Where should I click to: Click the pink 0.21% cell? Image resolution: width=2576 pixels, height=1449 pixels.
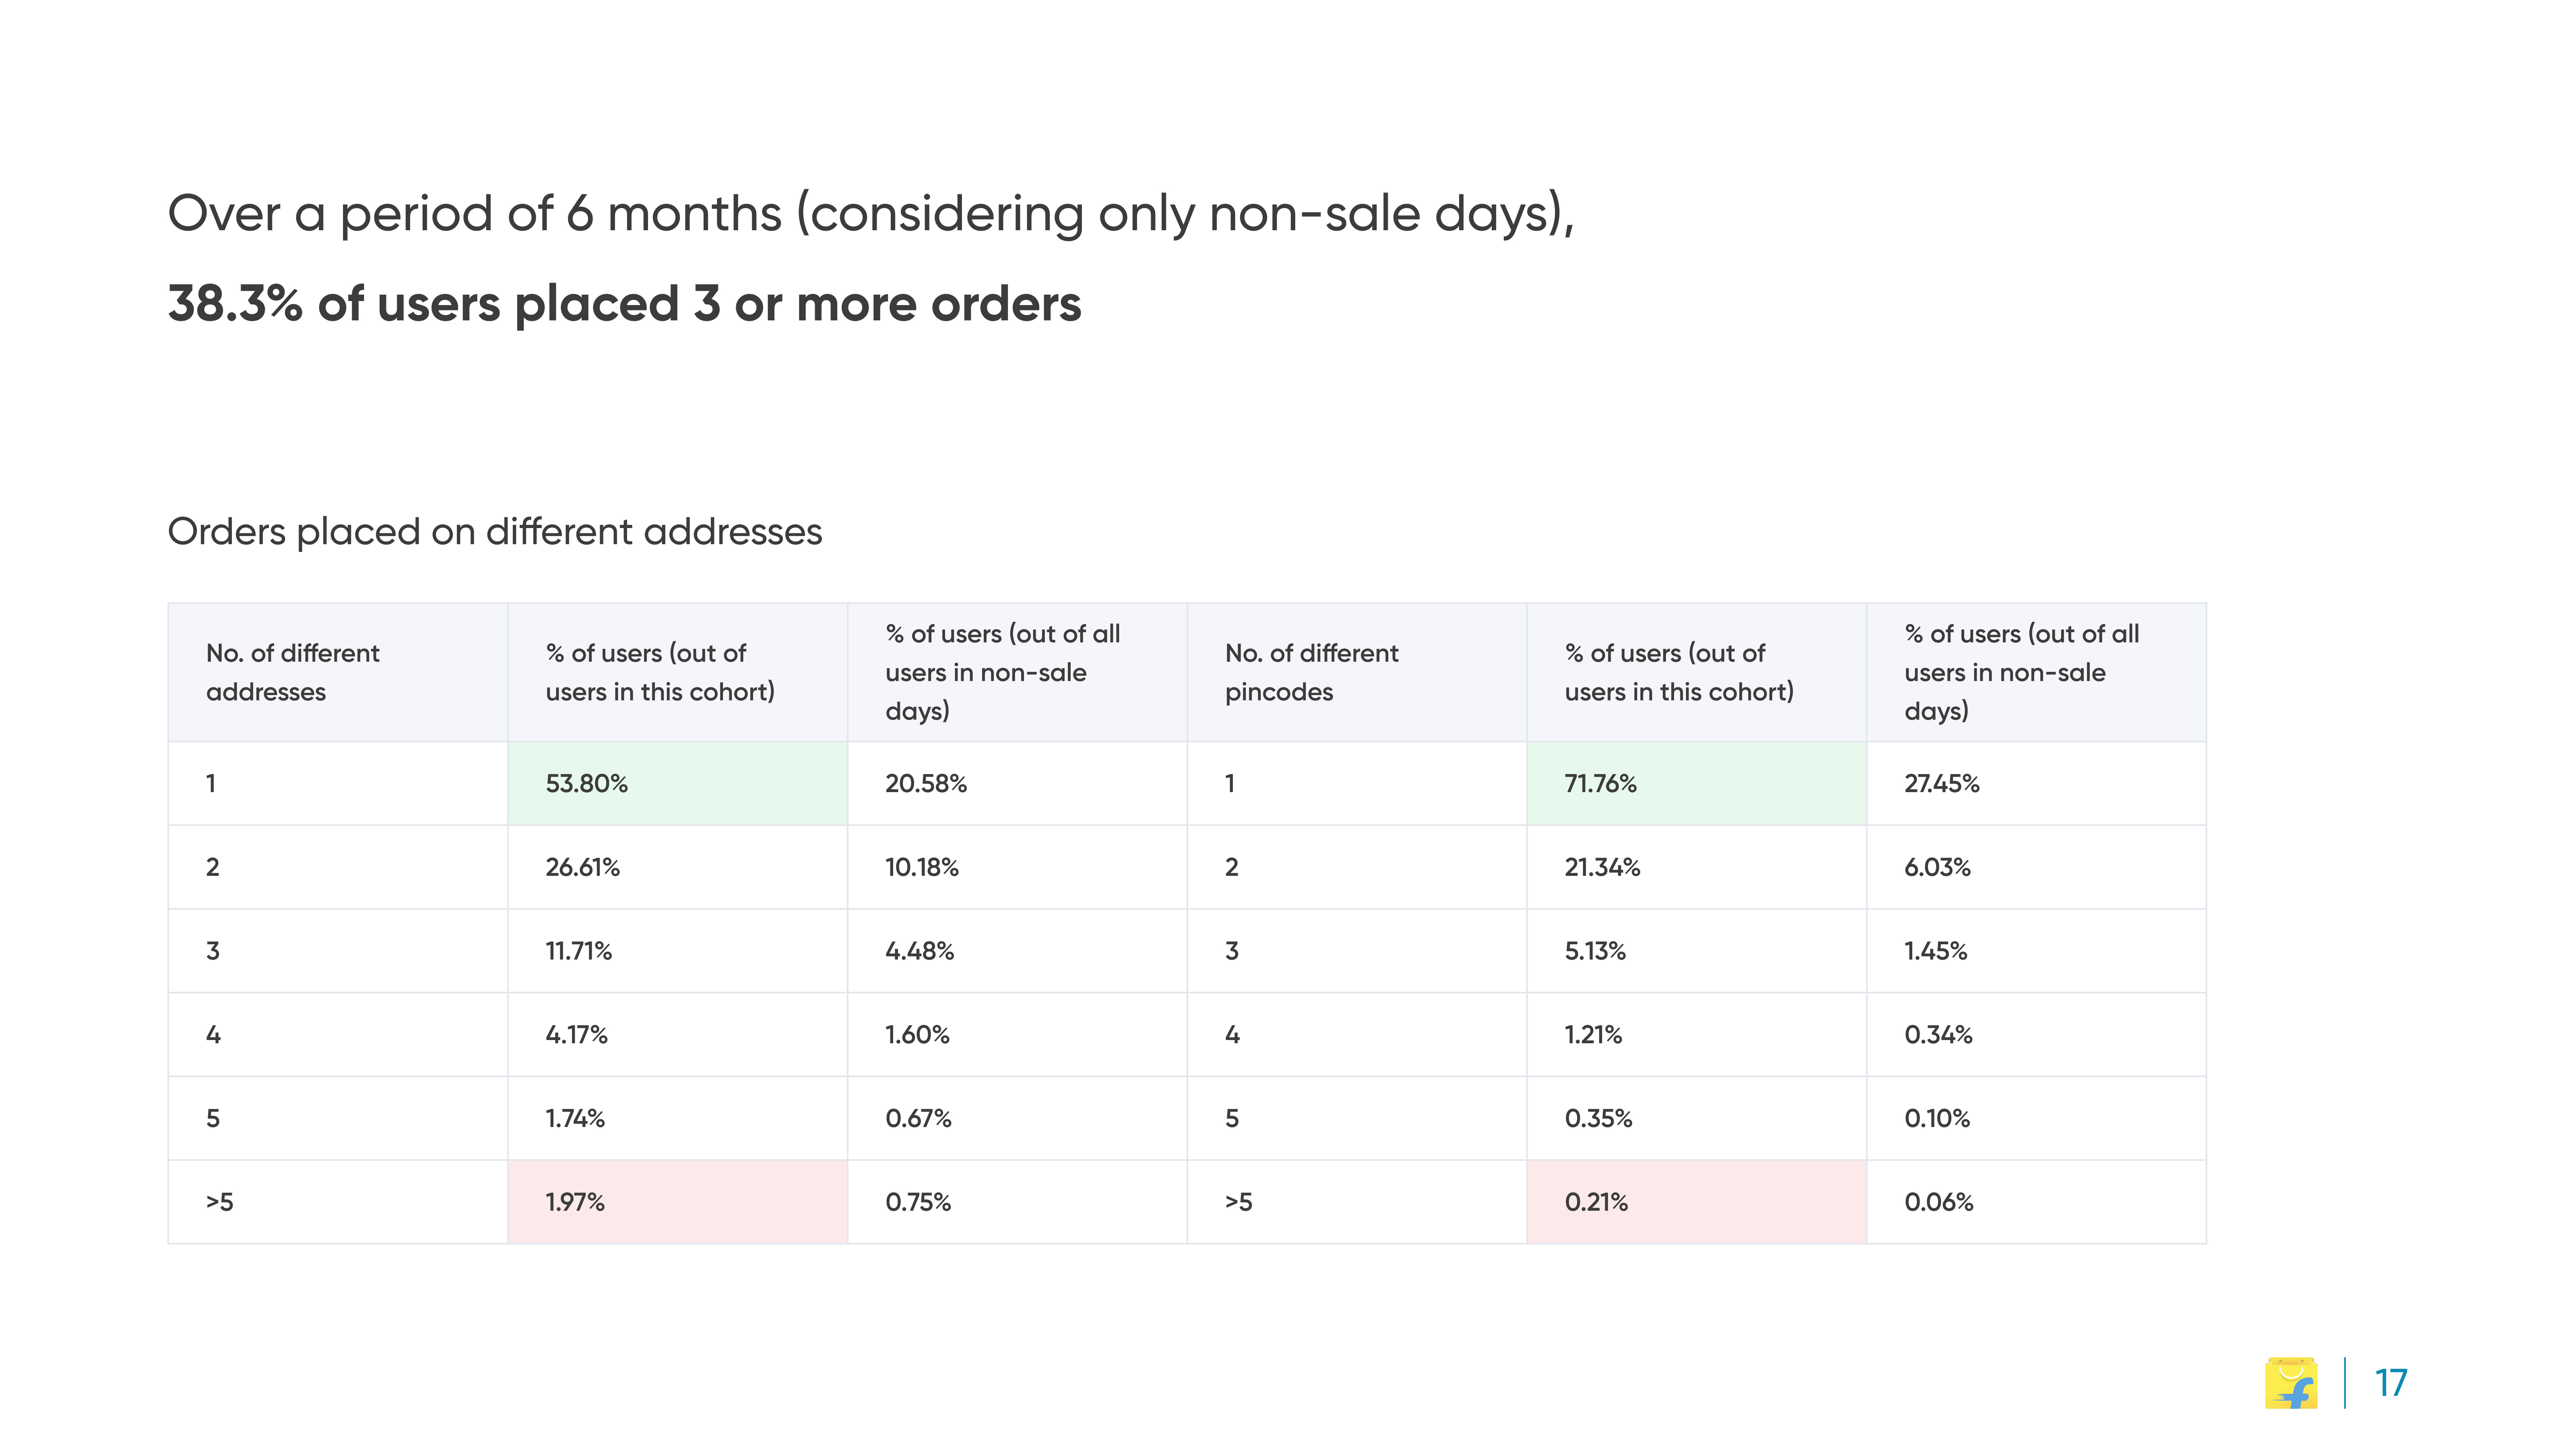[x=1696, y=1202]
